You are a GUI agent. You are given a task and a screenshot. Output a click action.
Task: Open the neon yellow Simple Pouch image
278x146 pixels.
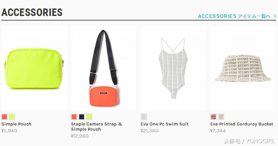[34, 68]
